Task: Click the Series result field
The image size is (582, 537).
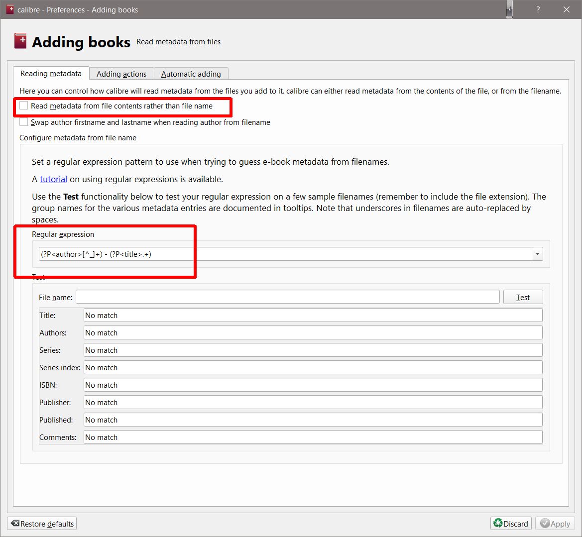Action: tap(313, 350)
